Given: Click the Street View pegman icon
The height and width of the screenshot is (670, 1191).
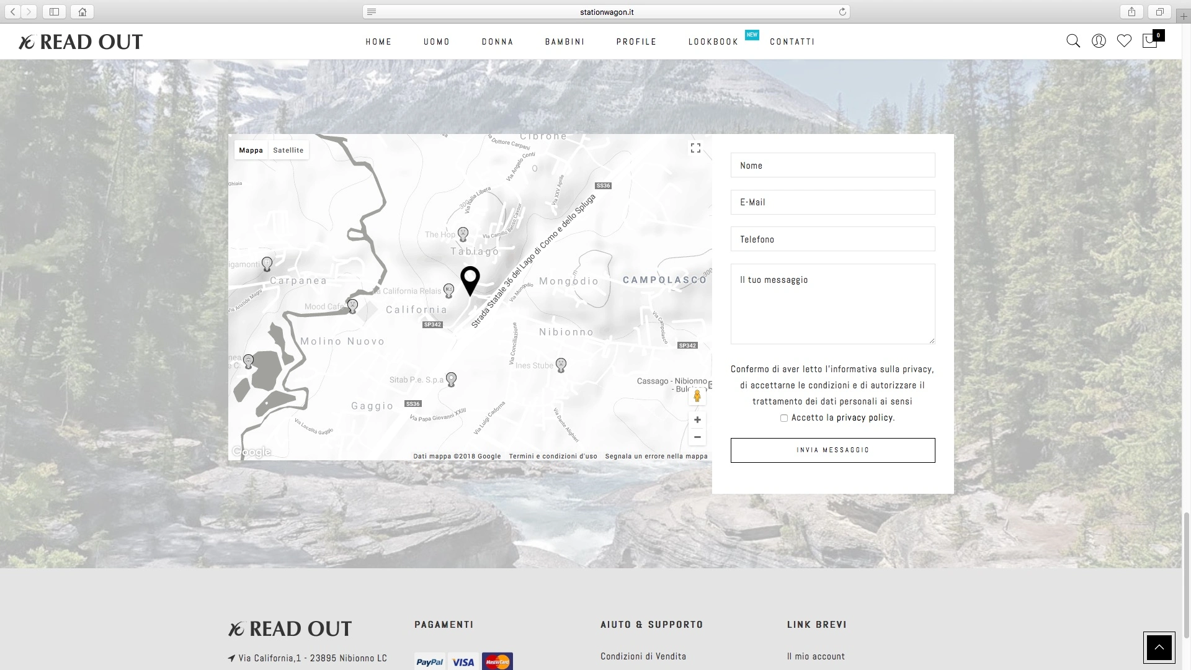Looking at the screenshot, I should [697, 396].
